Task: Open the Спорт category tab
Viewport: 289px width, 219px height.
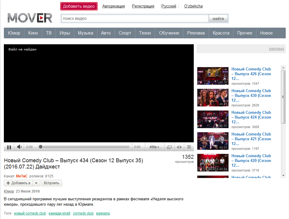Action: (125, 33)
